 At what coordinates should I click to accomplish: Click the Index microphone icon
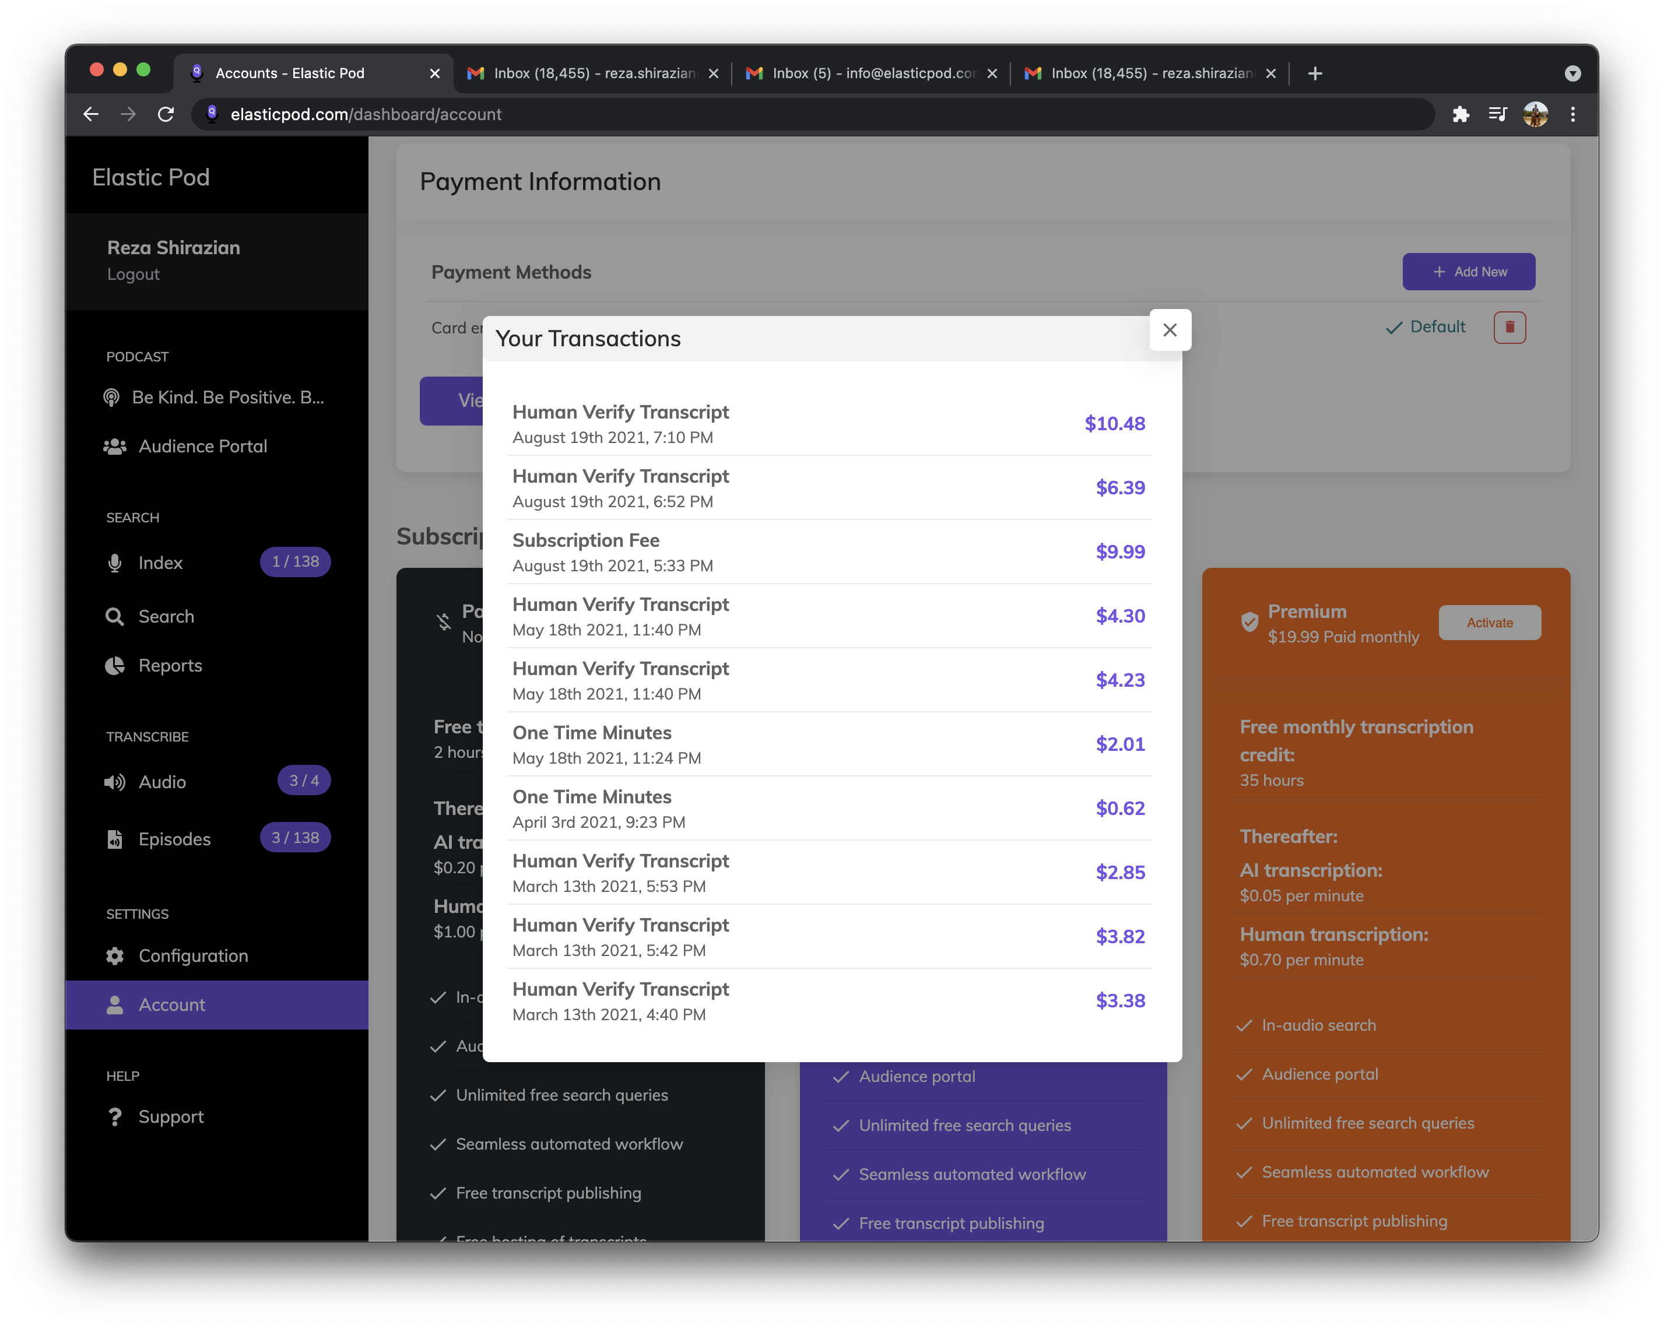pos(115,563)
